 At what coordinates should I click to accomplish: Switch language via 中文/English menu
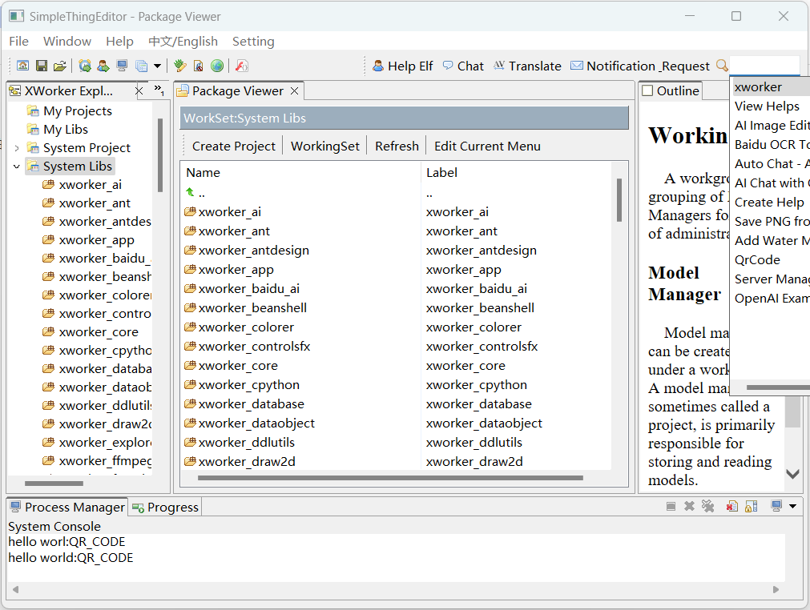point(183,42)
